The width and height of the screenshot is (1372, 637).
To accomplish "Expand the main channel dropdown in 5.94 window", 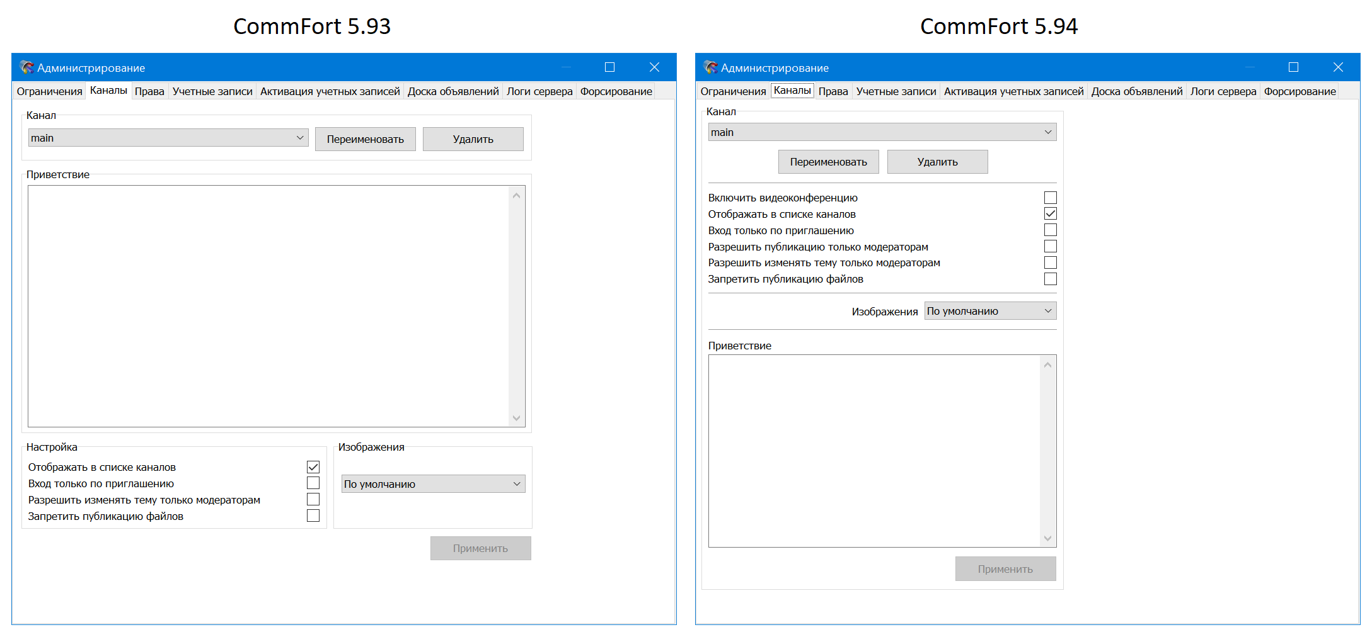I will point(882,132).
